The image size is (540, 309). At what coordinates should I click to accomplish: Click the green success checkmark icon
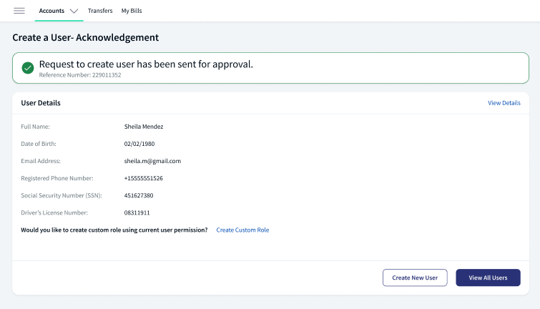(x=28, y=68)
